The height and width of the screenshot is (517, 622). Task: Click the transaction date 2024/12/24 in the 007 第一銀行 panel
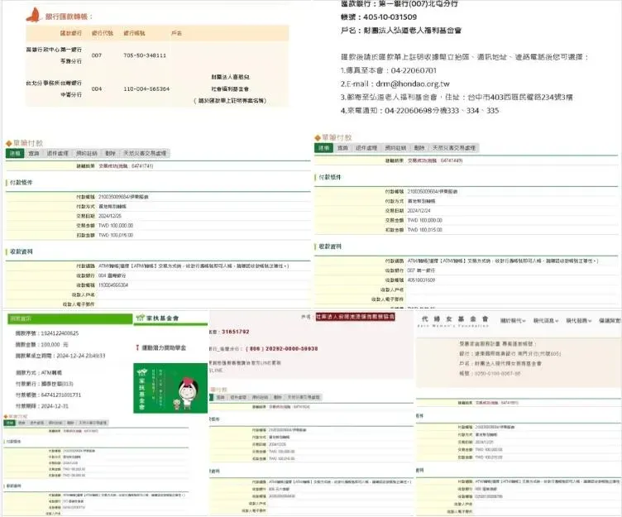pos(419,211)
